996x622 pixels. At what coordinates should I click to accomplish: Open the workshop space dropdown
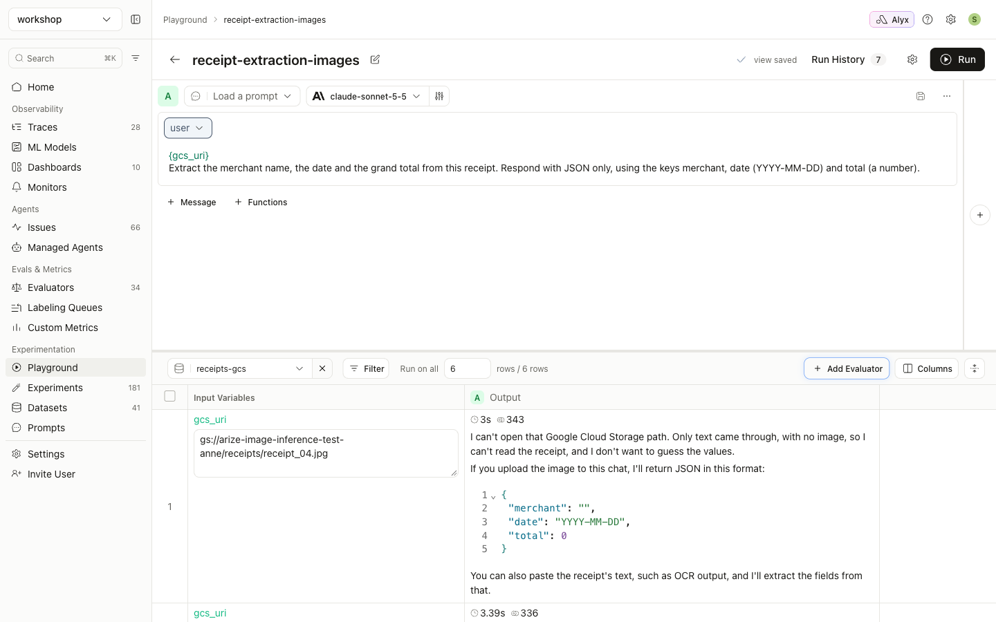tap(65, 19)
